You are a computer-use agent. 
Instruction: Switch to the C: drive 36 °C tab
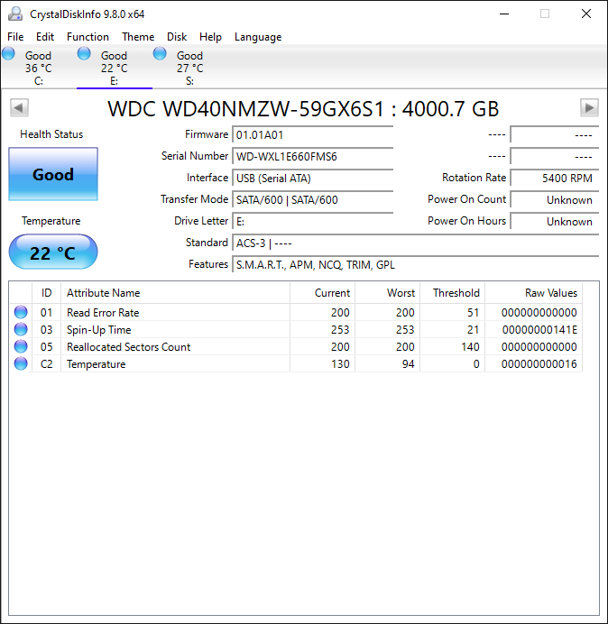pyautogui.click(x=38, y=68)
